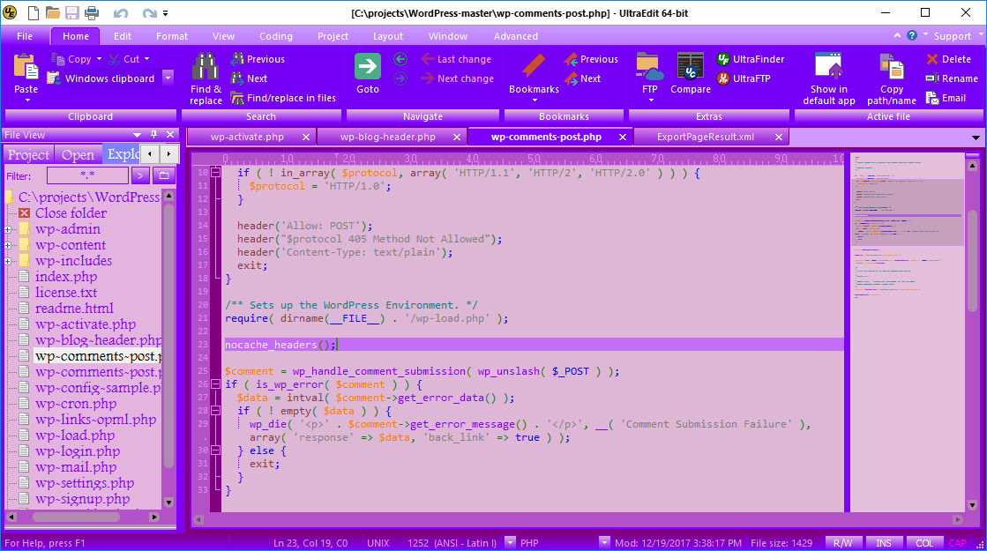
Task: Expand the wp-admin folder node
Action: click(8, 229)
